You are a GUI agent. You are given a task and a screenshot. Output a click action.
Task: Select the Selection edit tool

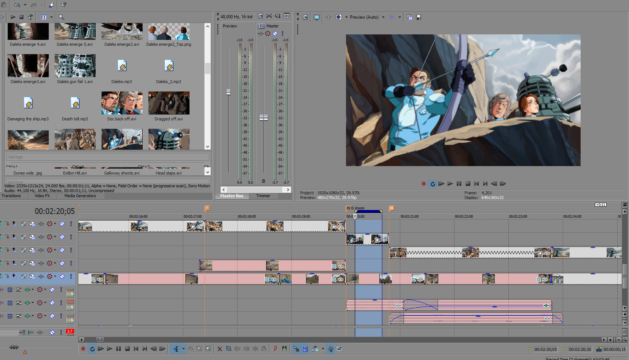click(199, 349)
